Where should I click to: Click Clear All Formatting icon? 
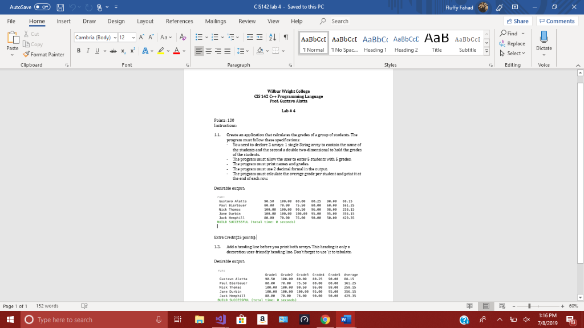182,37
